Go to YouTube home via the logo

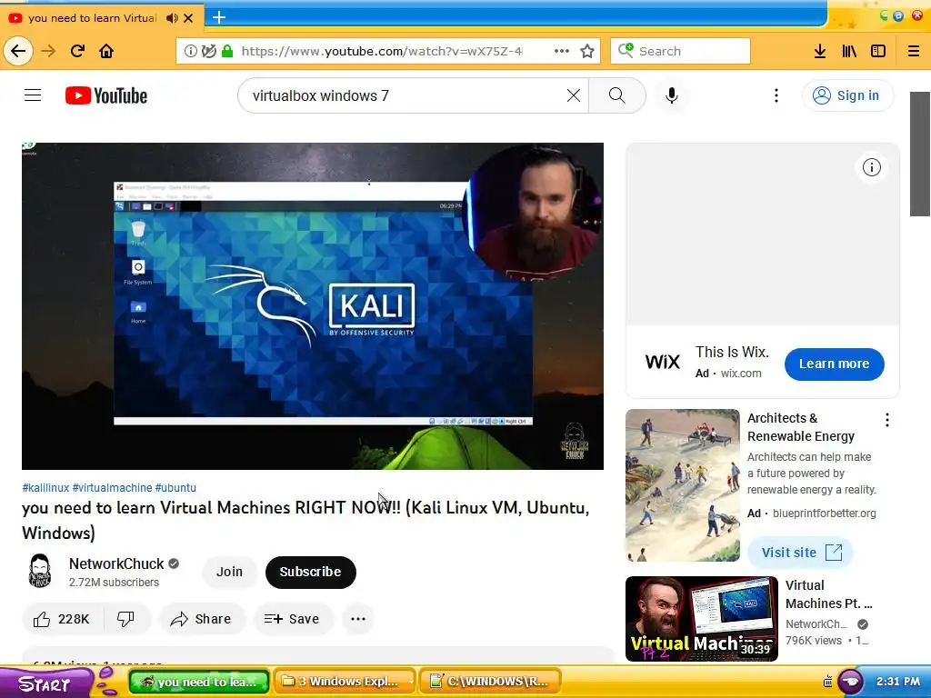pos(106,95)
